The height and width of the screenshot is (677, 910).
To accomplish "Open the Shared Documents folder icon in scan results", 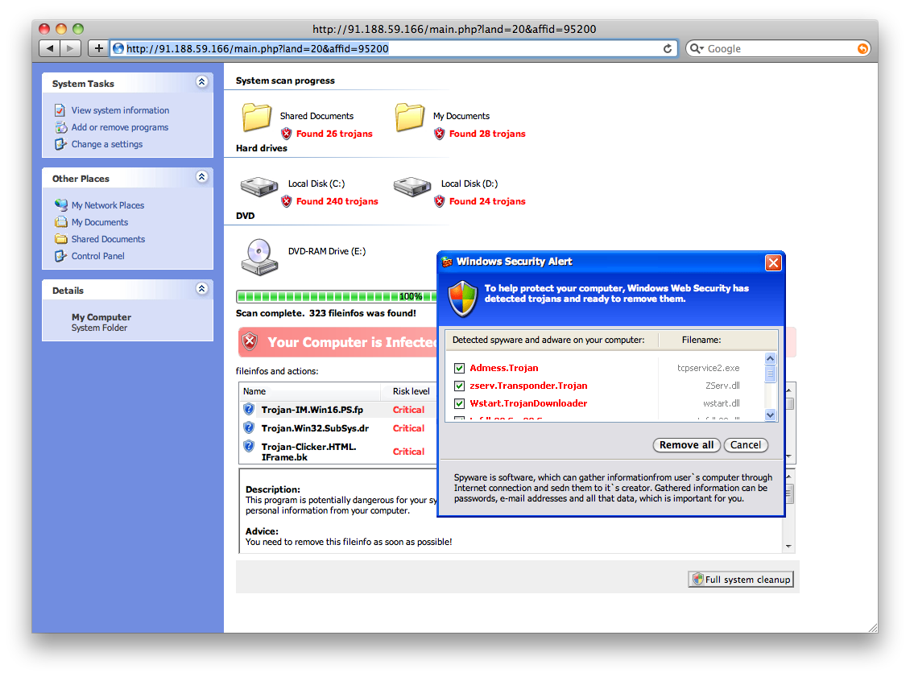I will (x=257, y=118).
